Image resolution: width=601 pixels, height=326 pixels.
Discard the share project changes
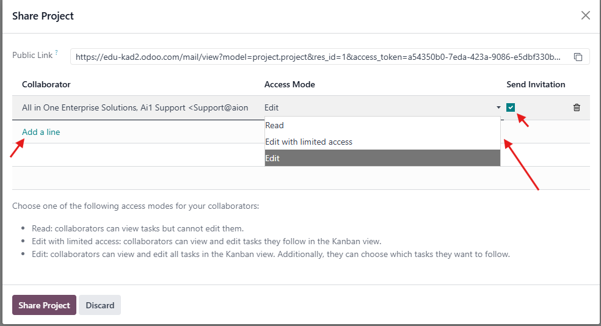(x=100, y=305)
